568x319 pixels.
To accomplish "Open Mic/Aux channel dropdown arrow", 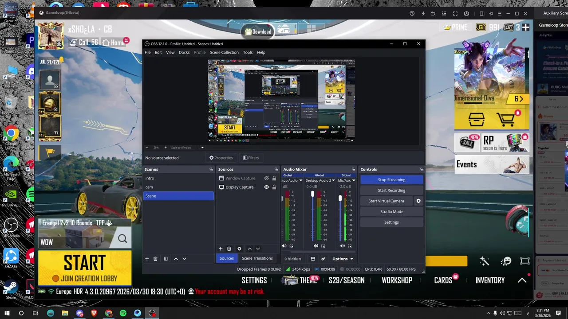I will pyautogui.click(x=353, y=181).
